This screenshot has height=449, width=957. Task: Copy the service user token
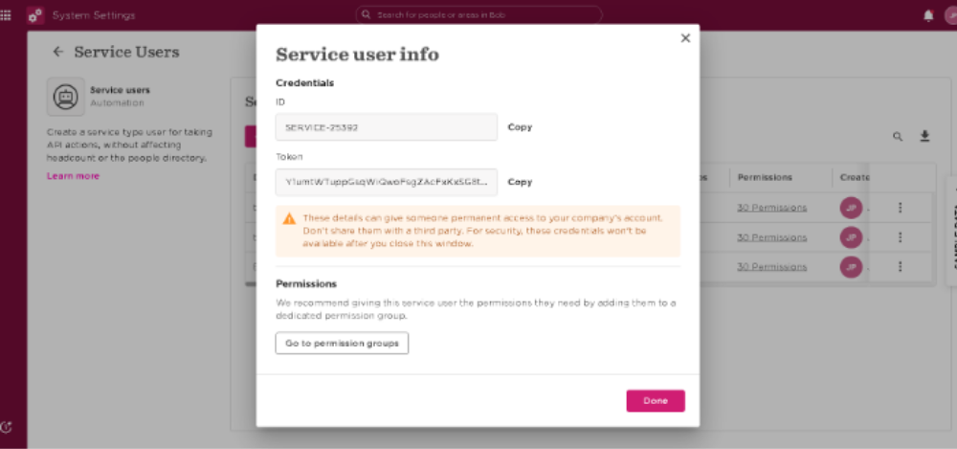[x=520, y=182]
